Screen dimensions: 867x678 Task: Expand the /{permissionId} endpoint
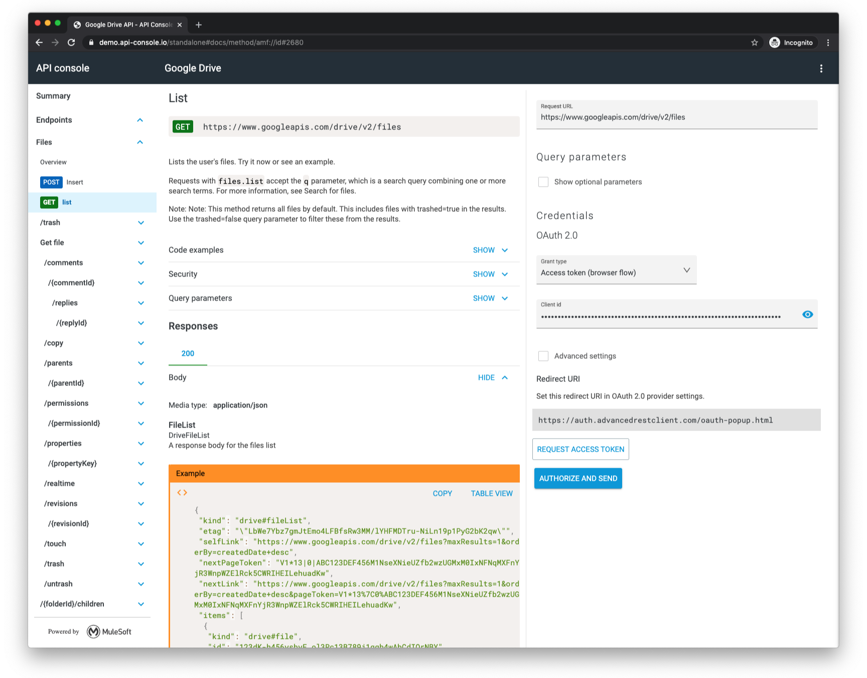pos(141,423)
